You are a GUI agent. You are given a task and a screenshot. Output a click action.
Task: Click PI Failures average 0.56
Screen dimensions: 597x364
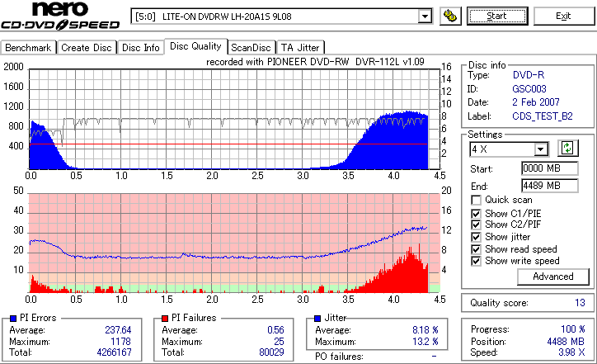275,329
